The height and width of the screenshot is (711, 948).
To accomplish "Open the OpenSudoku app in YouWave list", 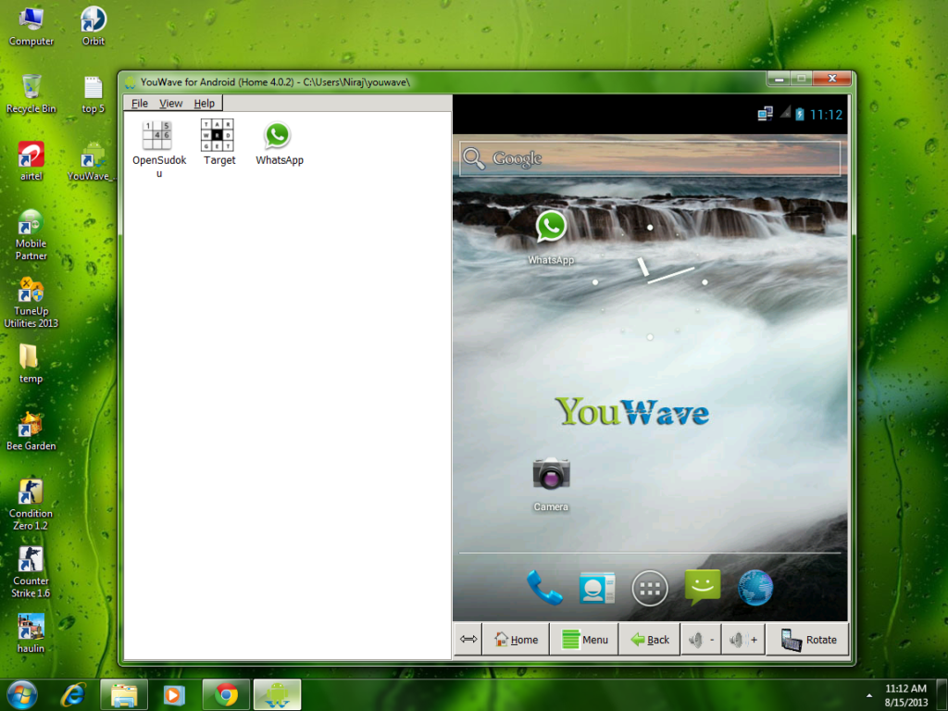I will pyautogui.click(x=158, y=148).
